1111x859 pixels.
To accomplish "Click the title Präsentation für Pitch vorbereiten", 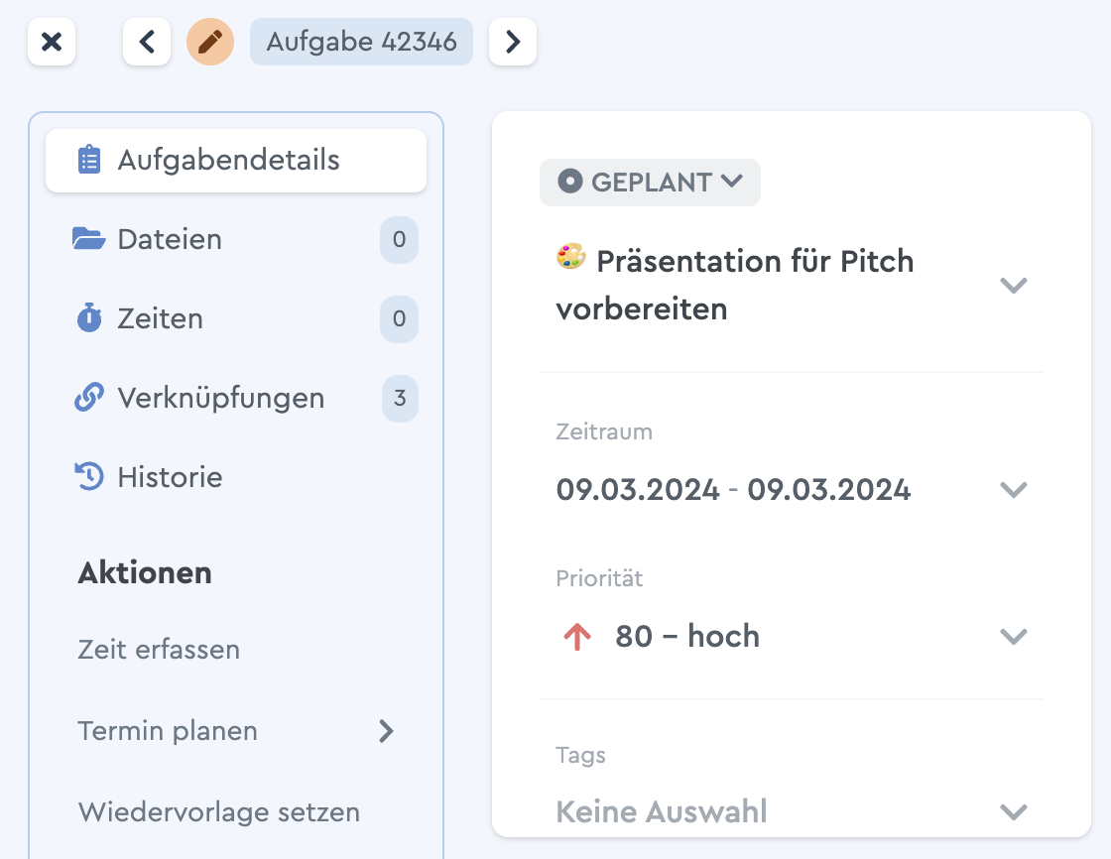I will 735,285.
